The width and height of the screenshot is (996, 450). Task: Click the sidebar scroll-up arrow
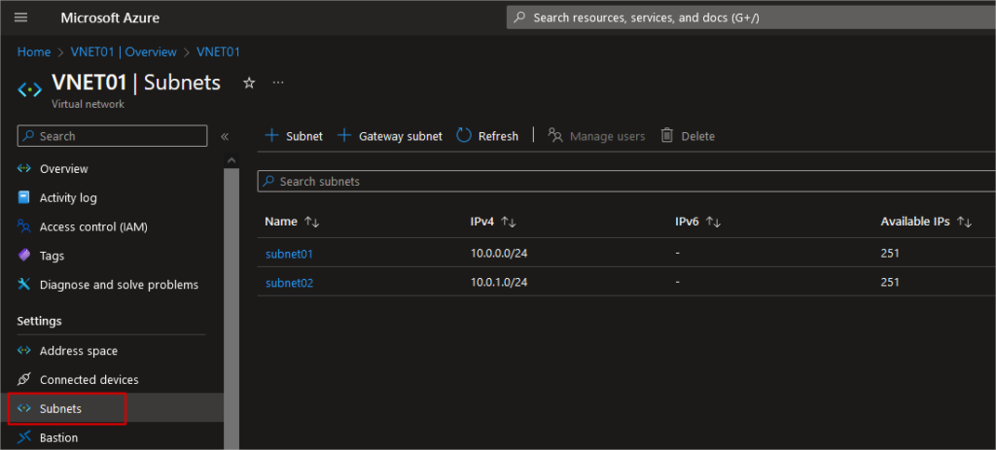[231, 160]
